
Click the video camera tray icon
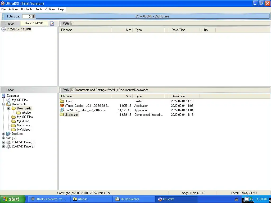click(246, 199)
